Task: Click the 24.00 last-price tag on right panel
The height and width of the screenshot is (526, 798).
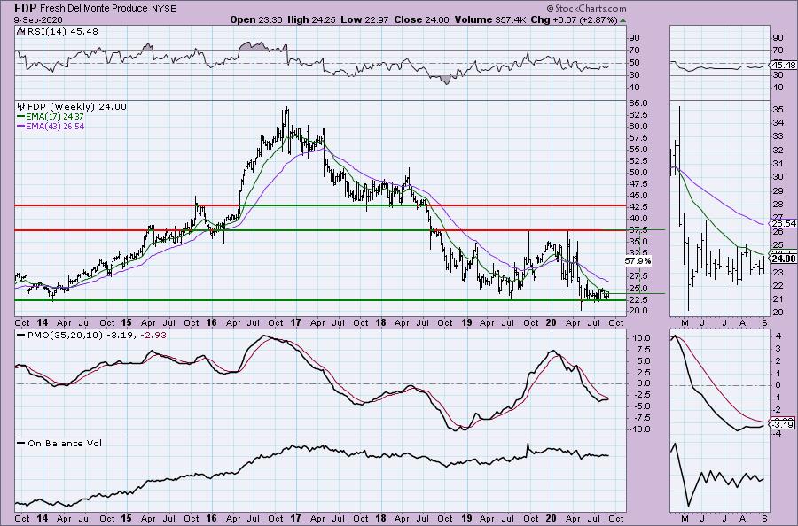Action: [783, 259]
